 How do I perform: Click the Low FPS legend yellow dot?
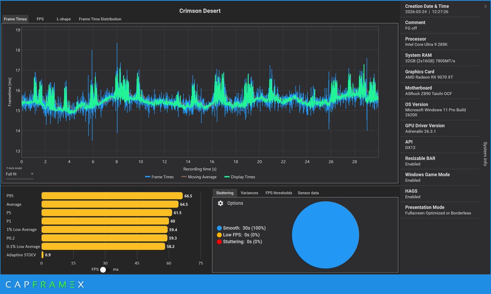tap(219, 235)
